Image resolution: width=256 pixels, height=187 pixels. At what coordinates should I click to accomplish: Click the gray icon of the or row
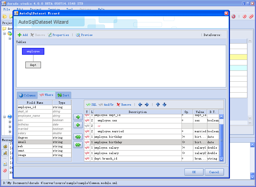pyautogui.click(x=87, y=126)
